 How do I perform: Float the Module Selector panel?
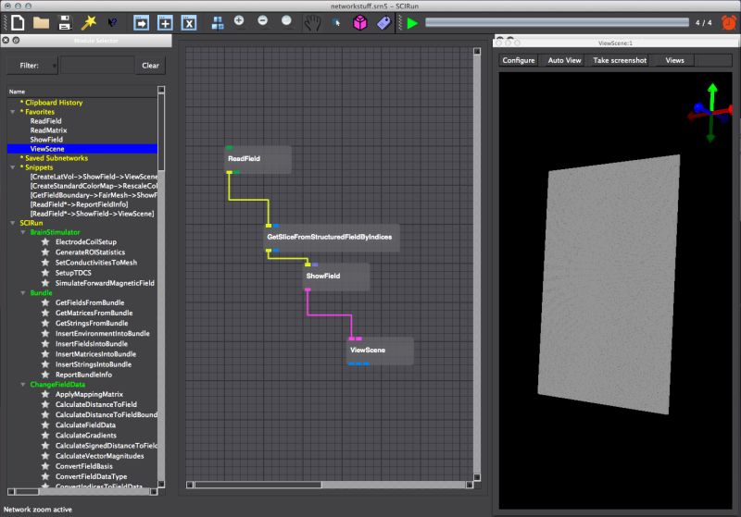(x=16, y=40)
